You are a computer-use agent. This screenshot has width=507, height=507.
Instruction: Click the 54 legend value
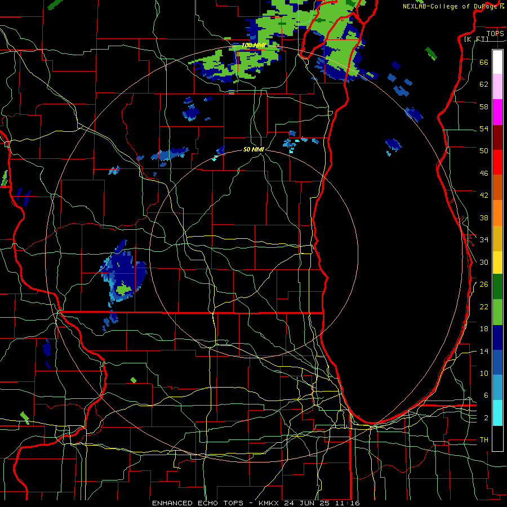point(484,128)
